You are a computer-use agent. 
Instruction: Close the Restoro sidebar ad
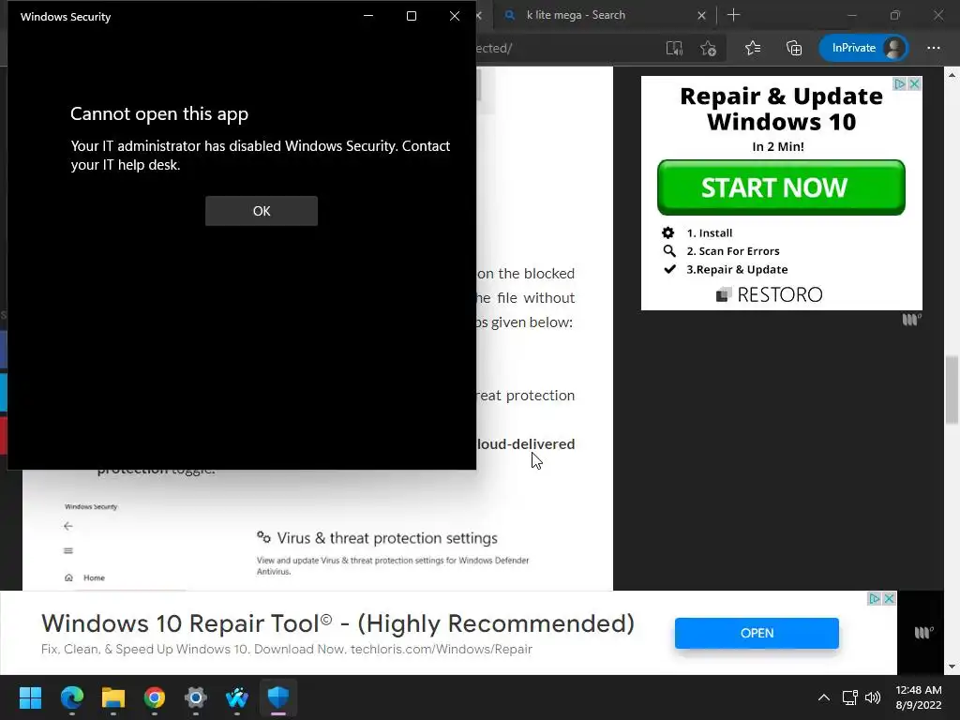(x=915, y=83)
